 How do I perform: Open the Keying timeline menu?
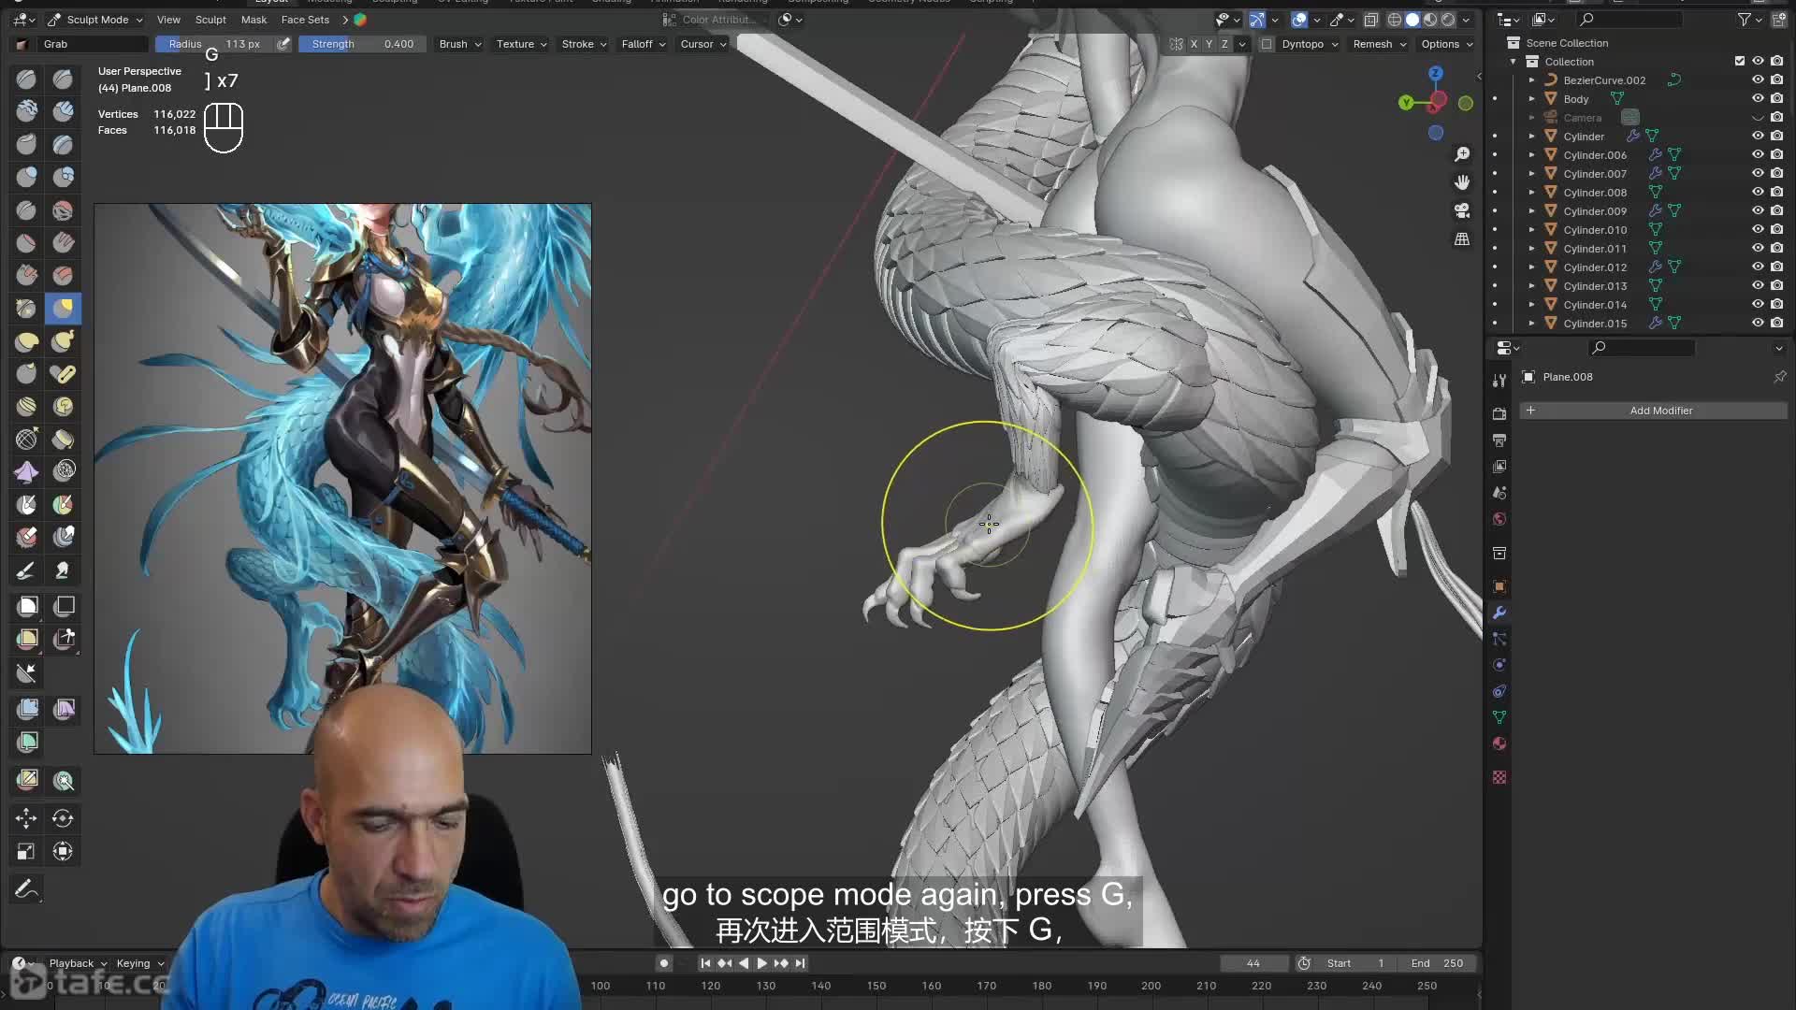click(139, 963)
